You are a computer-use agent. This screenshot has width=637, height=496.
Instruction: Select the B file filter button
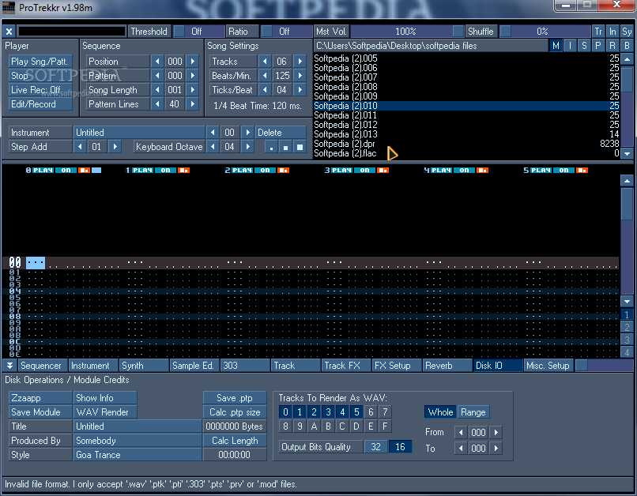click(x=627, y=46)
